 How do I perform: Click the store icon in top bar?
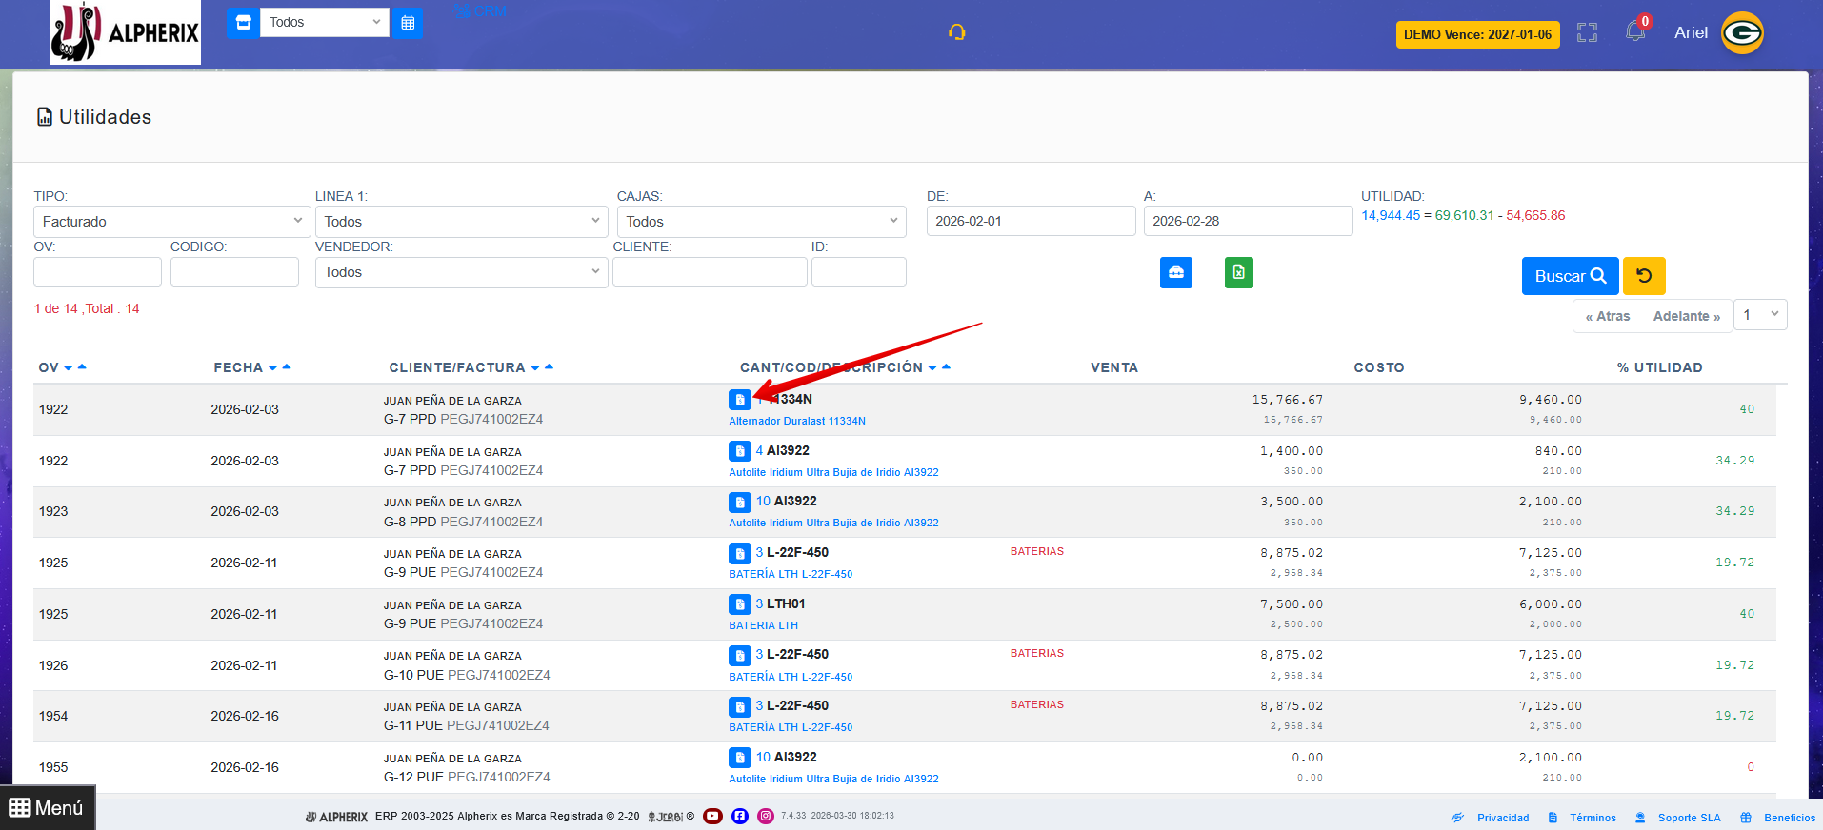point(243,23)
